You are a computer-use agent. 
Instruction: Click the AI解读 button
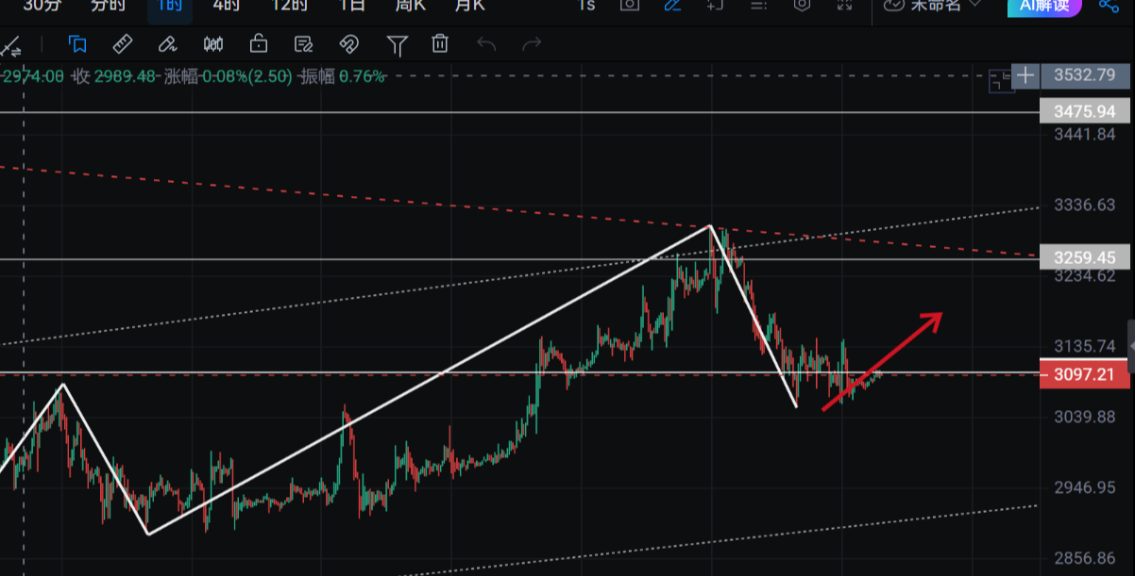click(1044, 8)
